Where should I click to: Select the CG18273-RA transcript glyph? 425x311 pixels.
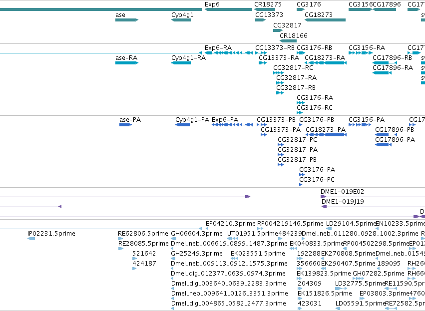[326, 63]
